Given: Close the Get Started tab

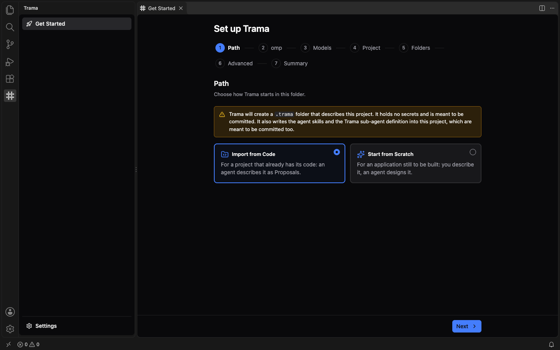Looking at the screenshot, I should click(181, 8).
